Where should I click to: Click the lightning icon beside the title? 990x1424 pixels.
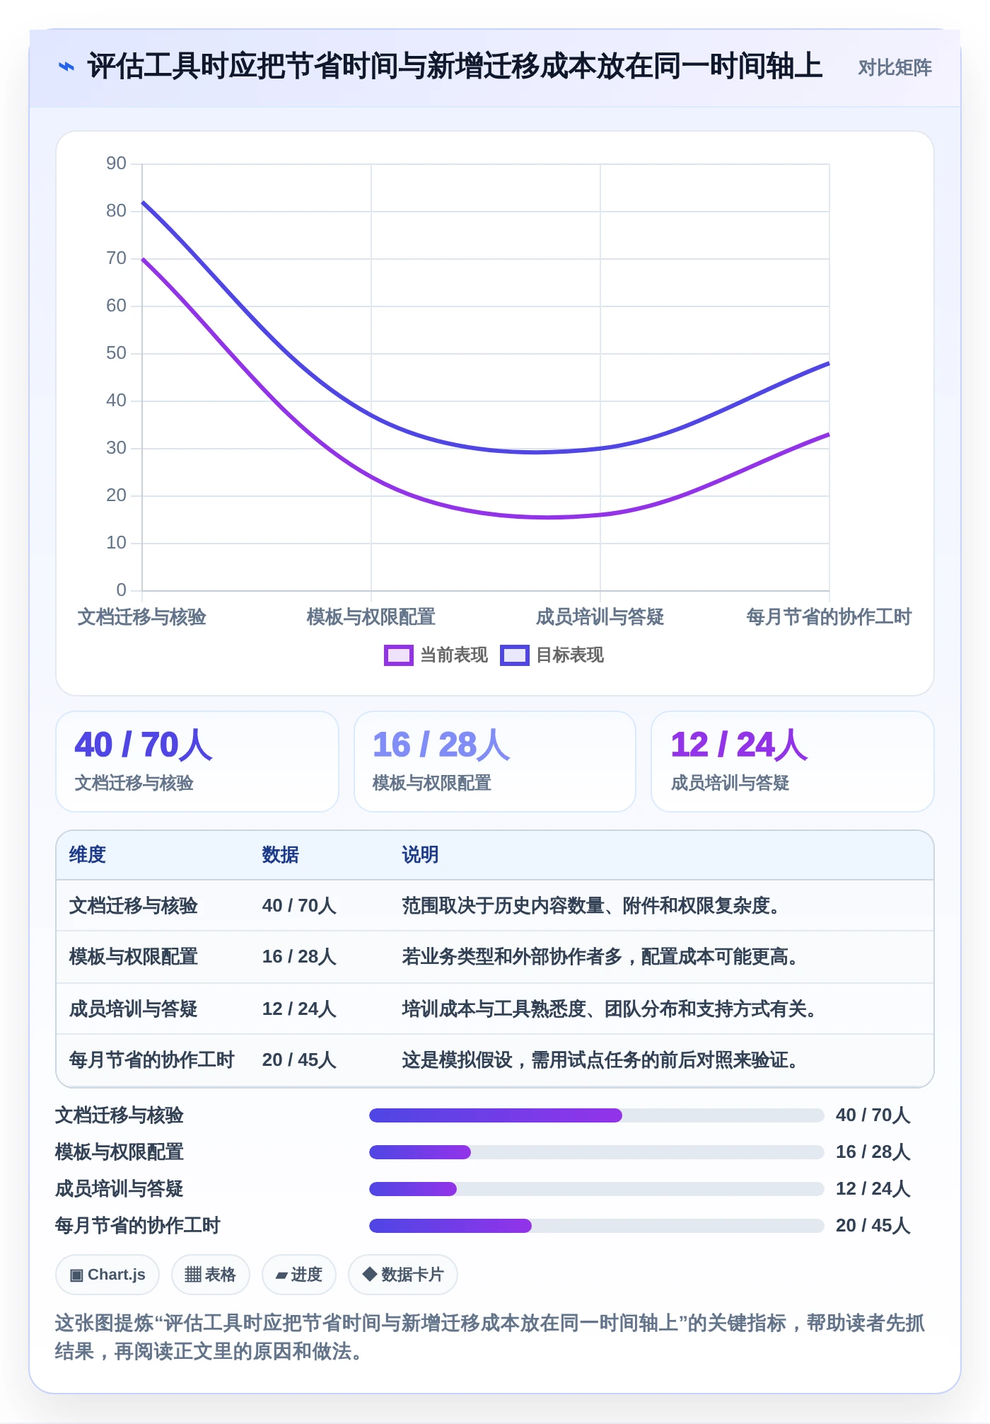[66, 67]
